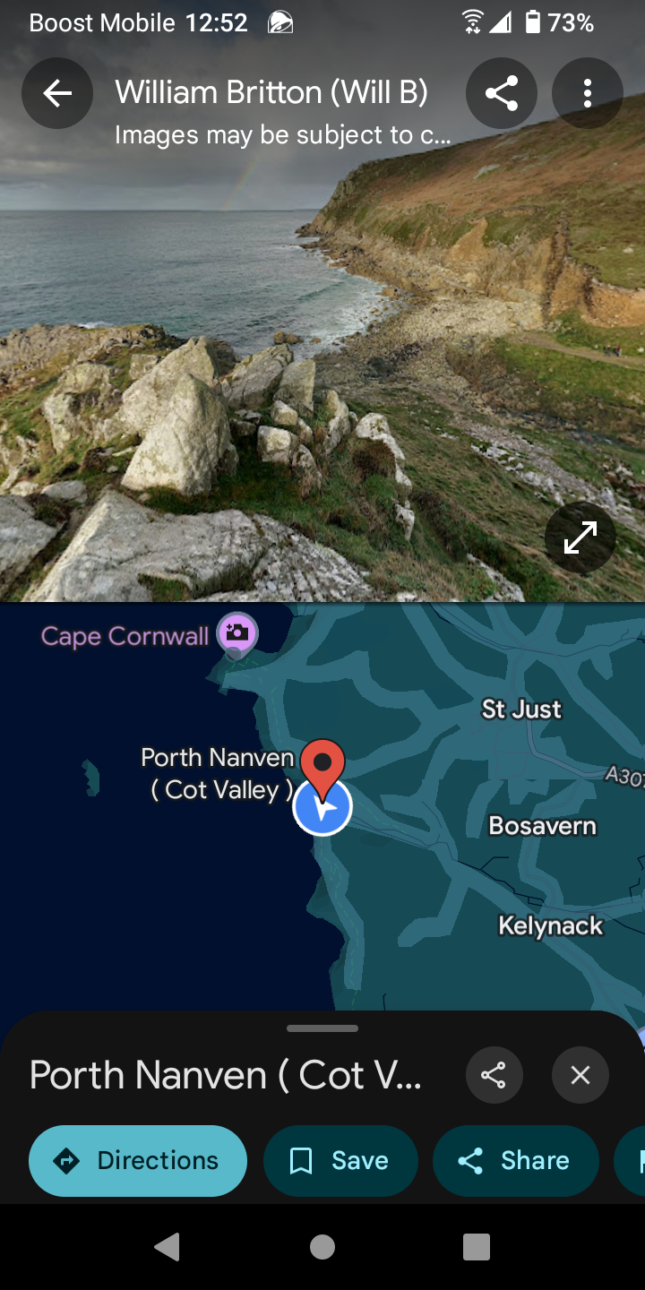
Task: Close the Porth Nanven place card
Action: [x=580, y=1075]
